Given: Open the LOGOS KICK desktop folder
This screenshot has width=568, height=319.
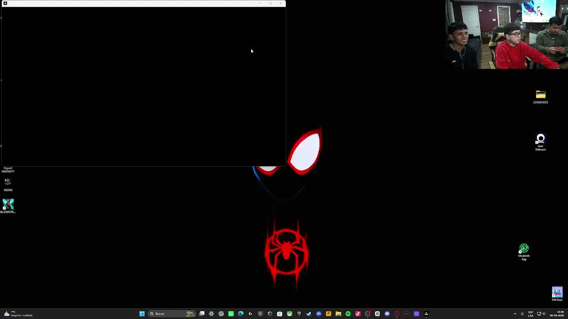Looking at the screenshot, I should click(540, 97).
